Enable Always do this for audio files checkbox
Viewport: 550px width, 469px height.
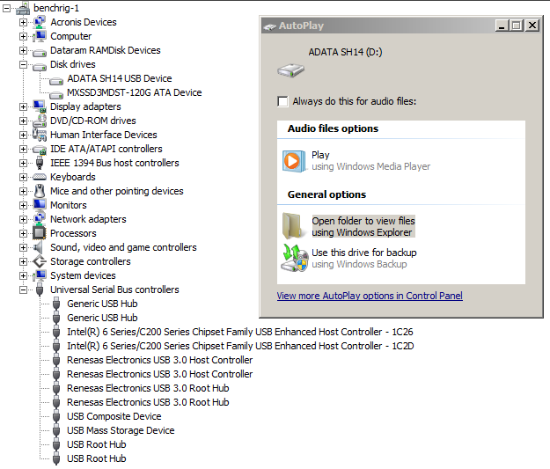point(282,101)
